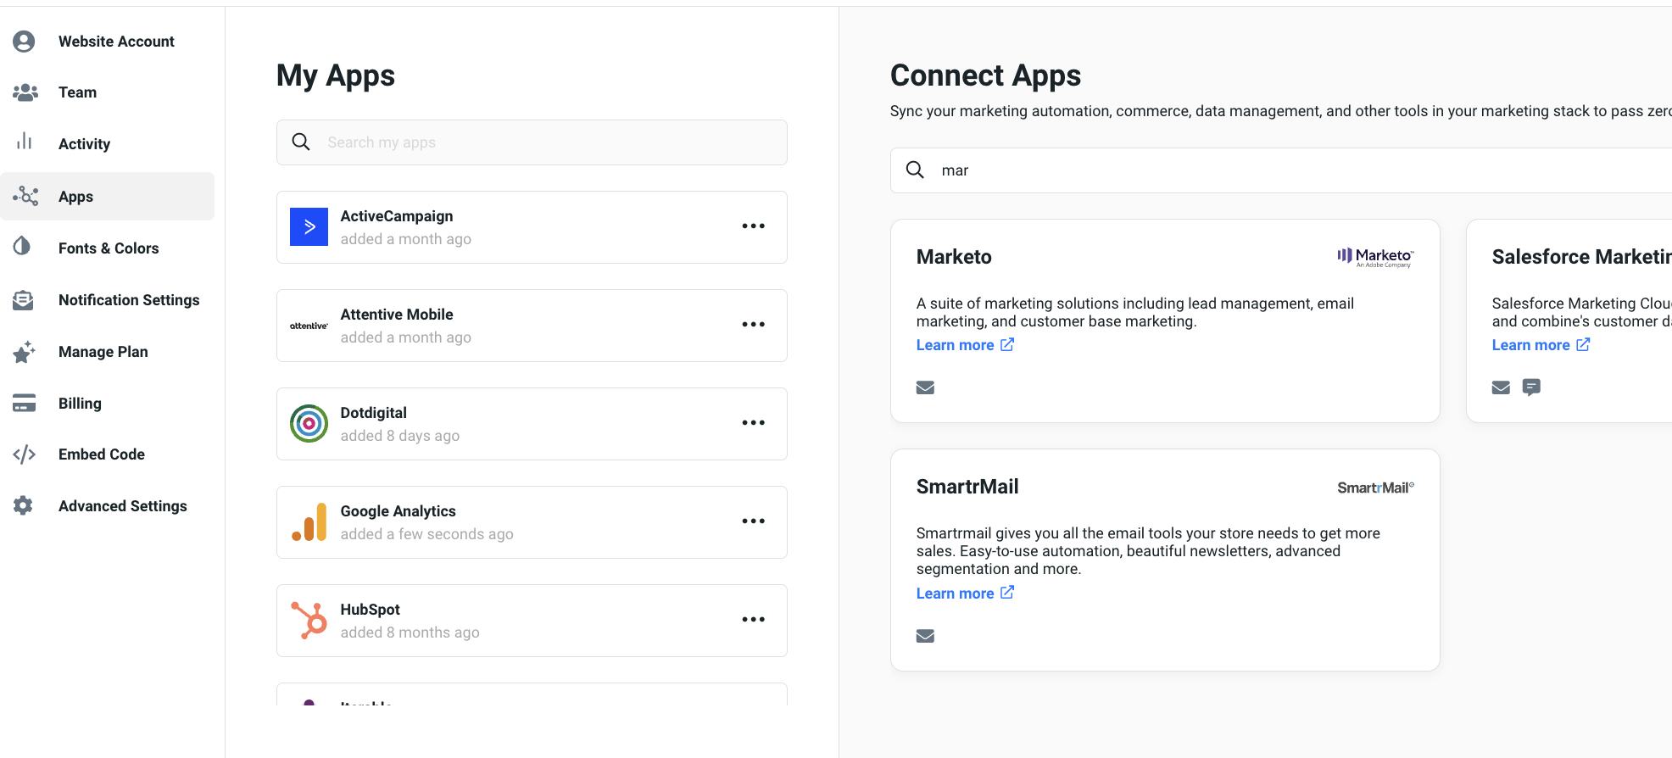Click the Google Analytics app name
This screenshot has height=758, width=1672.
click(x=398, y=511)
